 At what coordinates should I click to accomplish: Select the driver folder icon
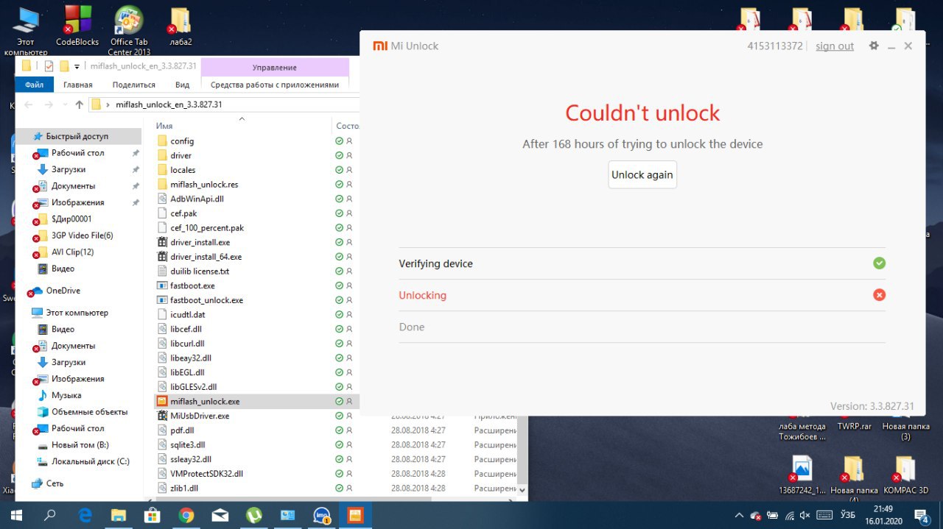[x=163, y=155]
